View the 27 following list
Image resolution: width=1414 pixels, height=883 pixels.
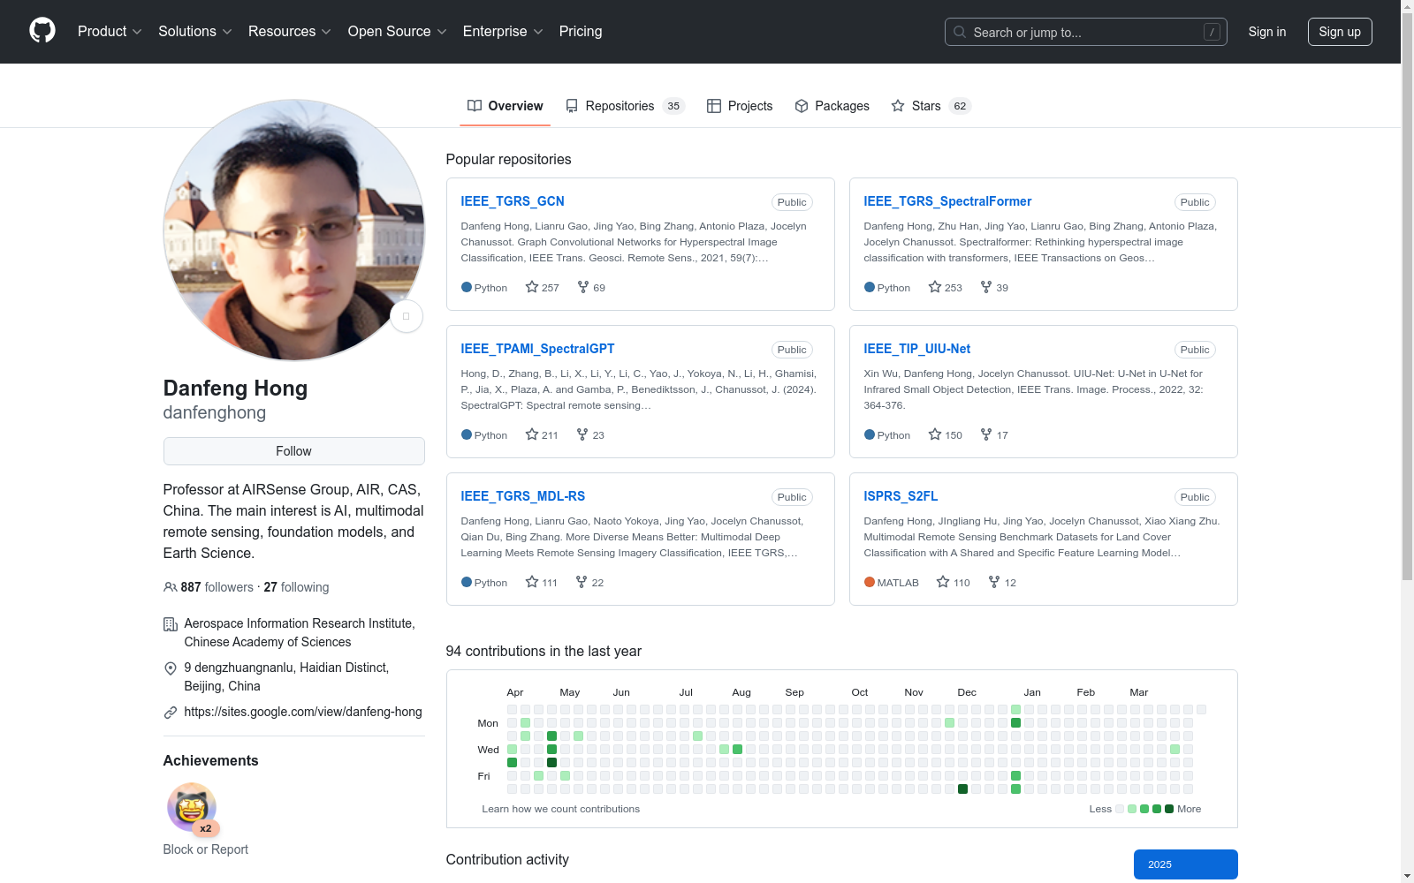click(296, 587)
